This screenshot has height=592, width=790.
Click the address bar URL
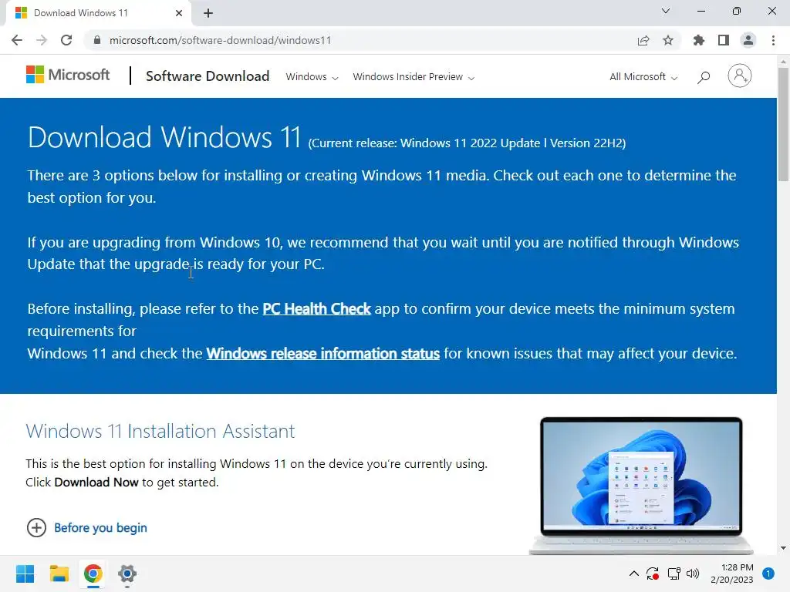click(220, 40)
